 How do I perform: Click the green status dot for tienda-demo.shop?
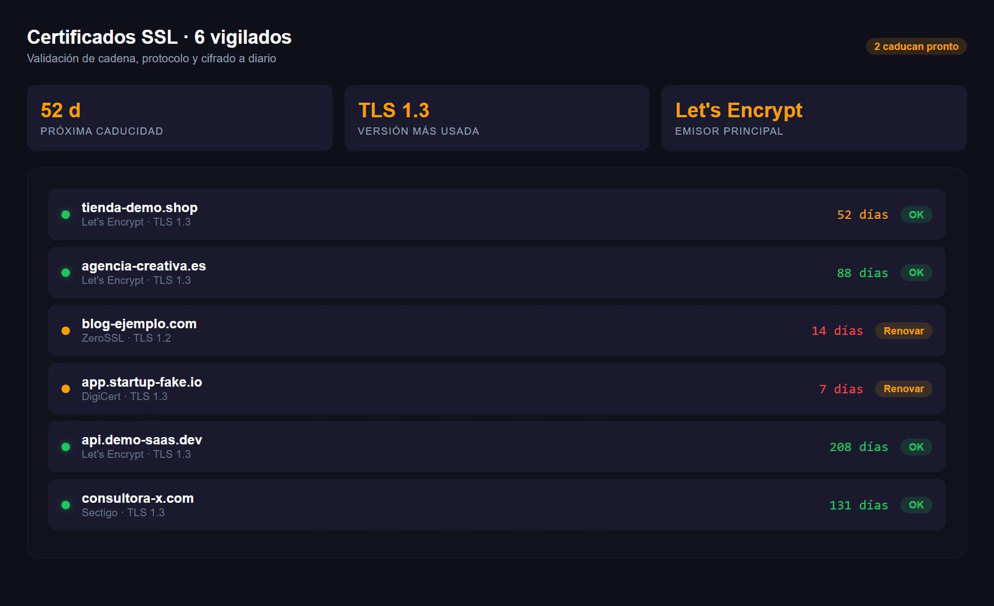tap(66, 214)
